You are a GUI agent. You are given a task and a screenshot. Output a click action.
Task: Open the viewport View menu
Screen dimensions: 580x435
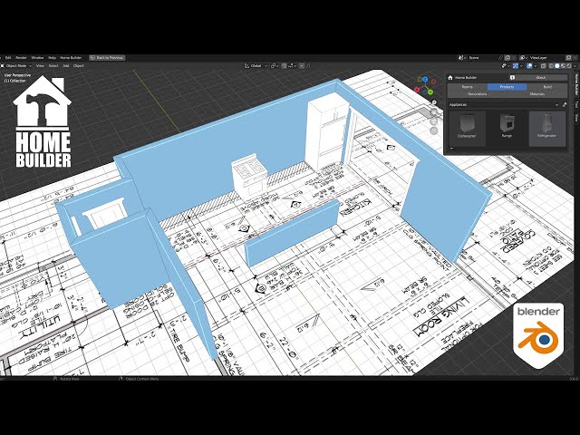(40, 66)
